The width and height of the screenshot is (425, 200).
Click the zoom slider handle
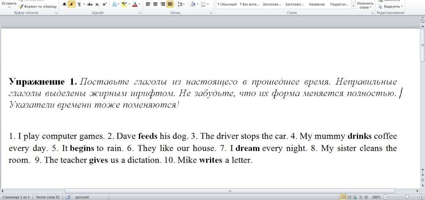[x=407, y=197]
